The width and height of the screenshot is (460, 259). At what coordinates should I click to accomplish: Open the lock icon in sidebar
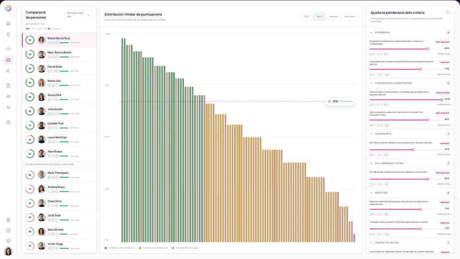click(8, 122)
